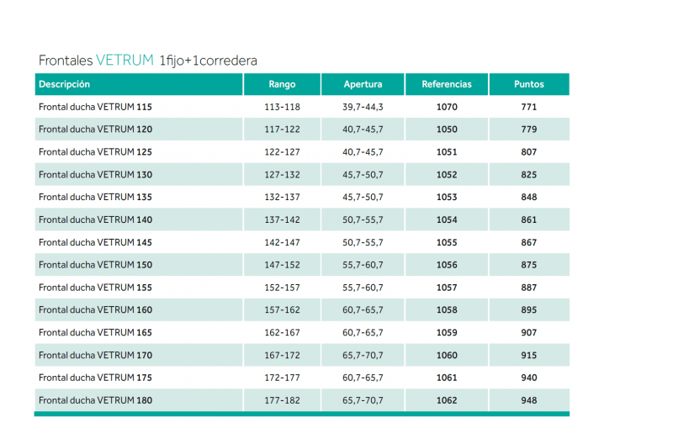The image size is (673, 423).
Task: Select row 'Frontal ducha VETRUM 180'
Action: (x=302, y=400)
